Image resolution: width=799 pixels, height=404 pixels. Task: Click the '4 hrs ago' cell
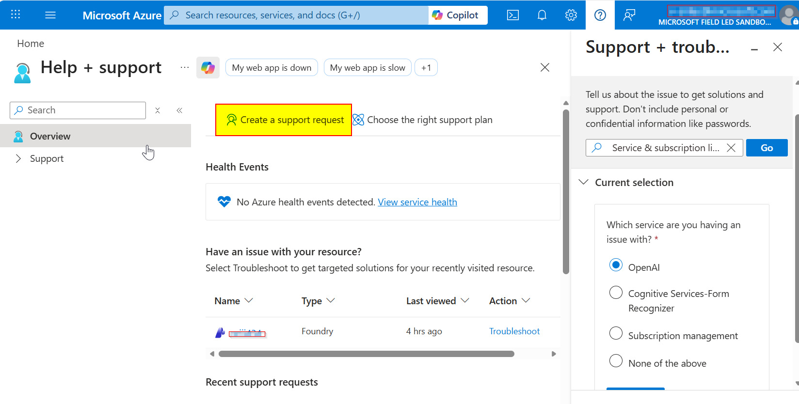pos(424,331)
